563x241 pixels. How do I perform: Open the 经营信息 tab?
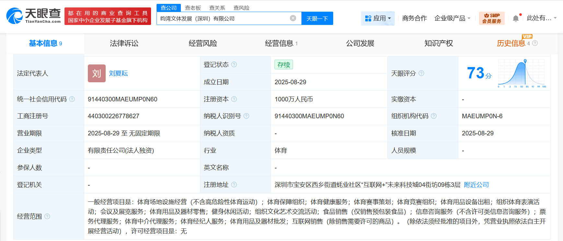click(x=281, y=43)
